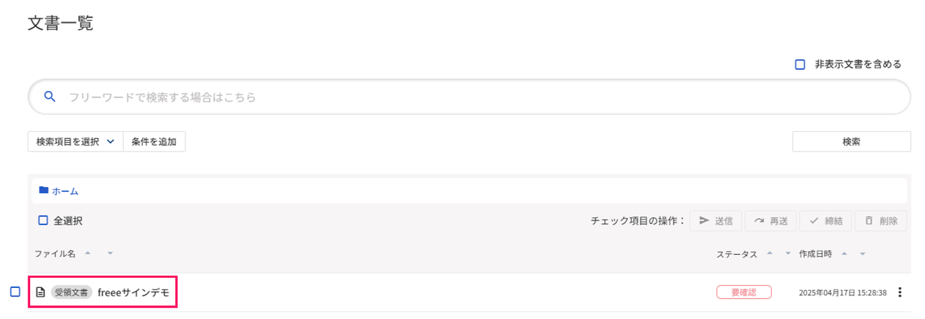Click the 送信 action button
Image resolution: width=925 pixels, height=319 pixels.
point(716,221)
